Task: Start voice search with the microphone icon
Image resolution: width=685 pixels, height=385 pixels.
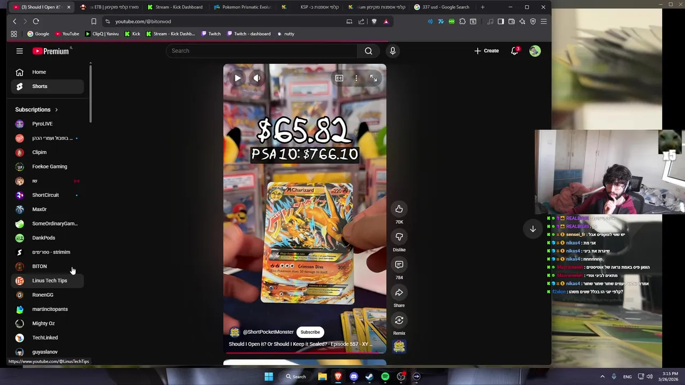Action: coord(392,51)
